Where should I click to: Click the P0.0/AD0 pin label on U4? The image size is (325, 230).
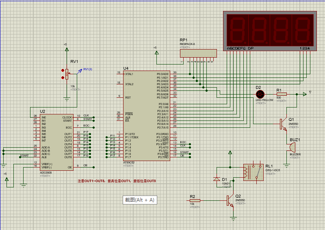click(163, 74)
